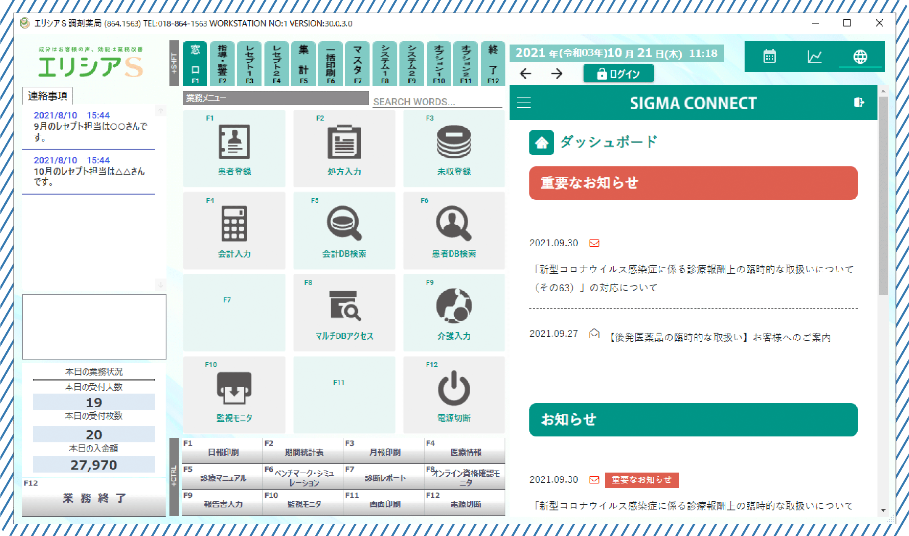Select the マスタ F7 tab
Screen dimensions: 909x536
tap(357, 63)
